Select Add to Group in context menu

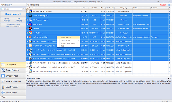[68, 40]
